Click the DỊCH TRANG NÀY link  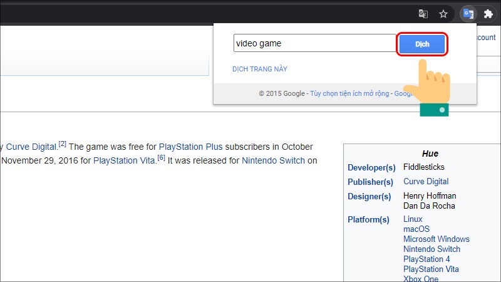[260, 69]
